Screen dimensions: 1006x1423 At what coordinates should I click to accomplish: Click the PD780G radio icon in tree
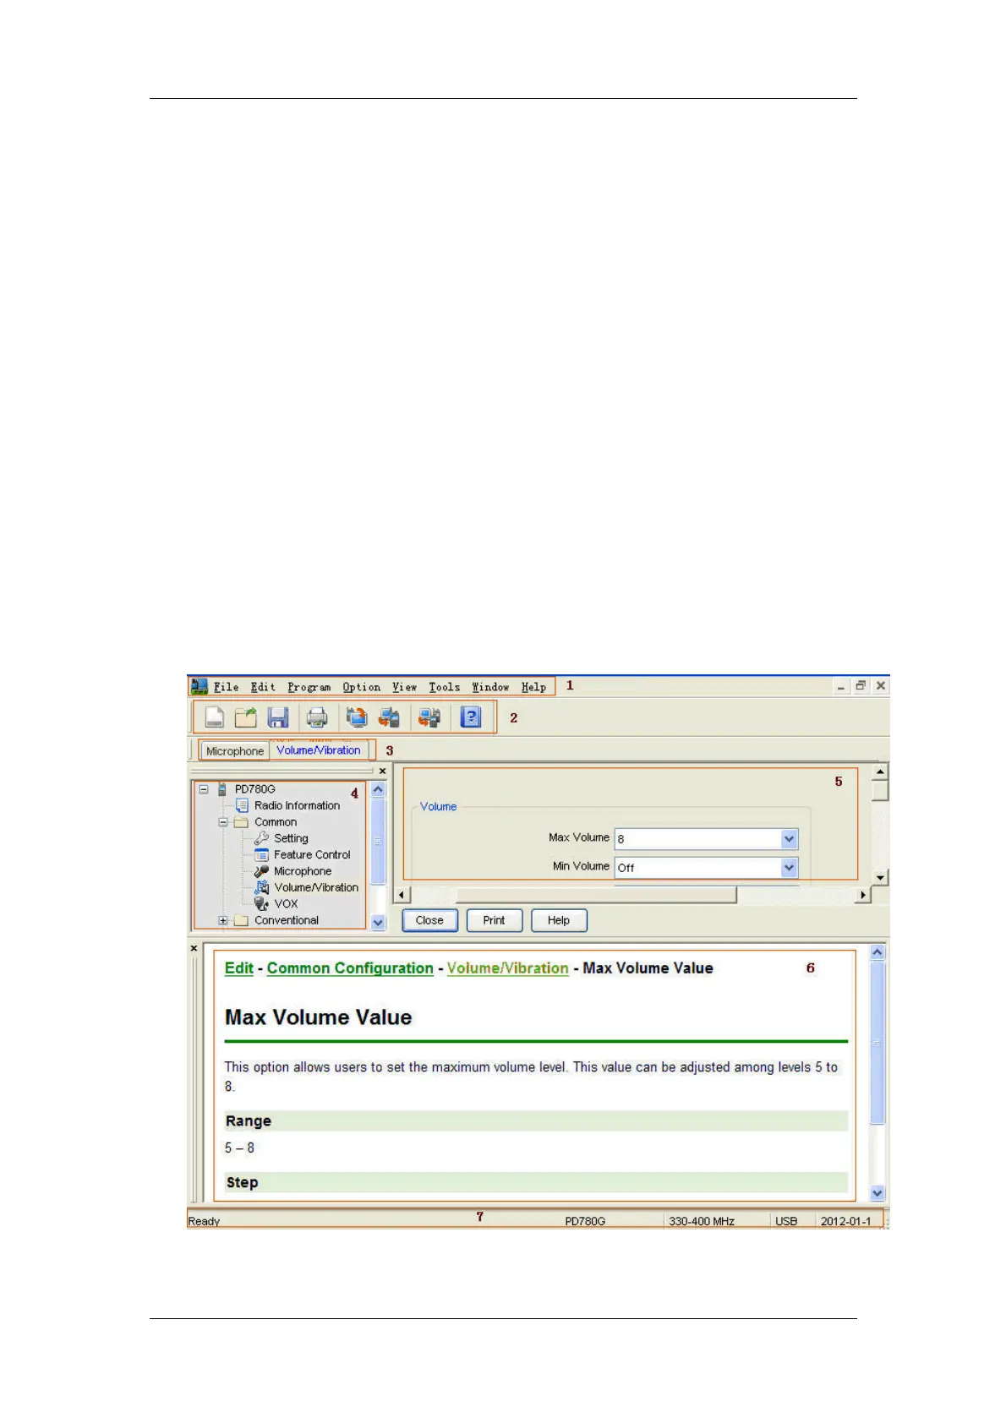(x=222, y=789)
